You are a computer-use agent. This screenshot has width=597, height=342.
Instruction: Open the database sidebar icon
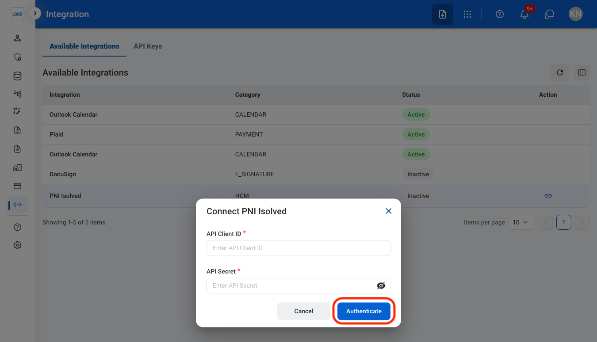coord(17,76)
